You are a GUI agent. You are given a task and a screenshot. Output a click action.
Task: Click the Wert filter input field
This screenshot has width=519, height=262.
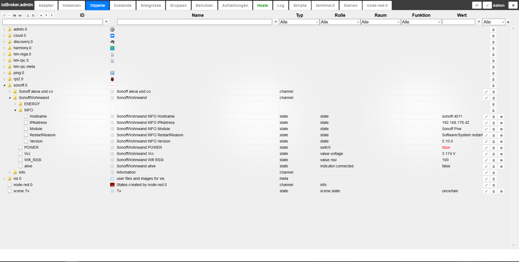coord(459,22)
